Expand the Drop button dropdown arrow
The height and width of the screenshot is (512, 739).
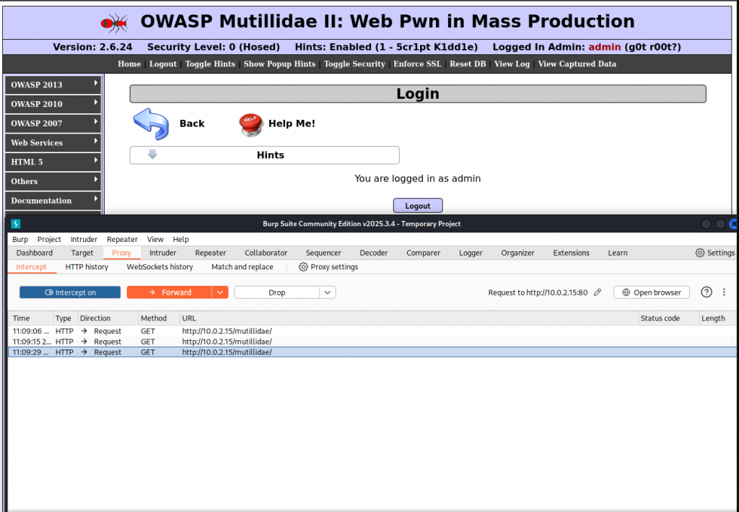(328, 292)
